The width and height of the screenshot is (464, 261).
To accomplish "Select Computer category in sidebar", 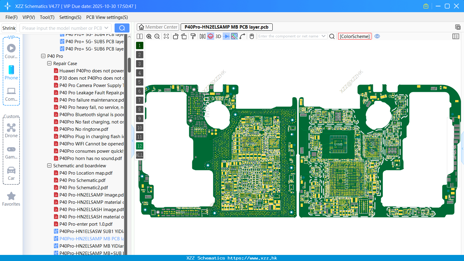I will [x=11, y=94].
